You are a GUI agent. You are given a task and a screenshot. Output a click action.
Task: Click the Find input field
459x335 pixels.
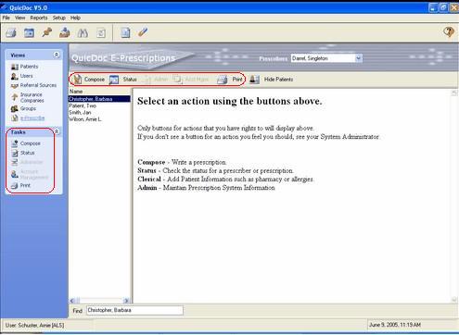click(134, 310)
